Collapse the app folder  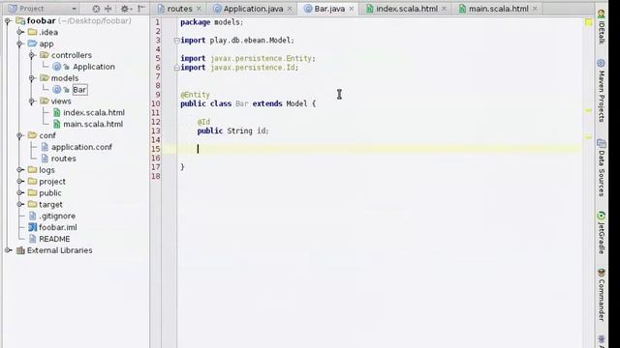(19, 43)
